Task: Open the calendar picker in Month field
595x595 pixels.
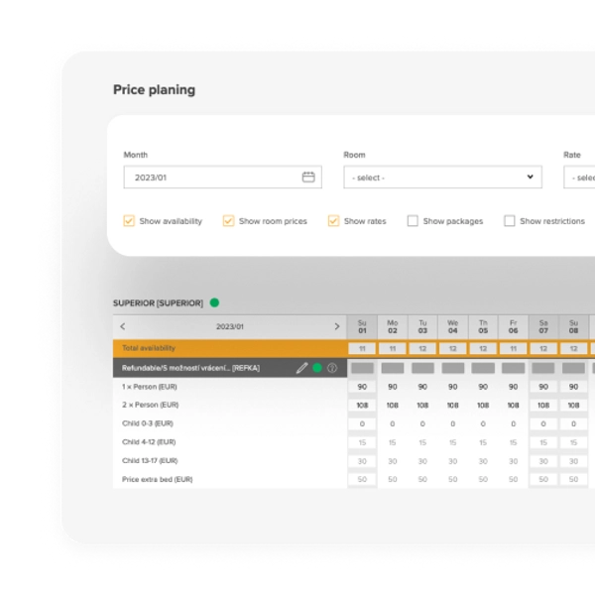Action: click(x=308, y=177)
